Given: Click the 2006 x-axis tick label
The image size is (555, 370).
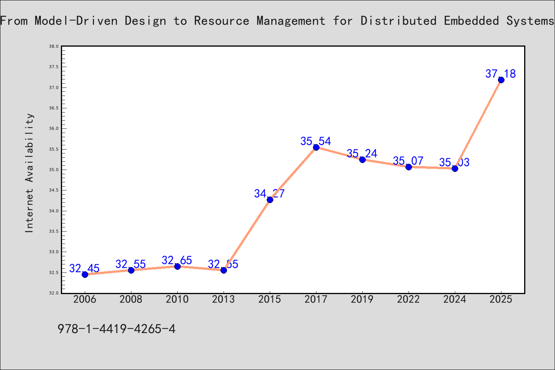Looking at the screenshot, I should pos(85,299).
